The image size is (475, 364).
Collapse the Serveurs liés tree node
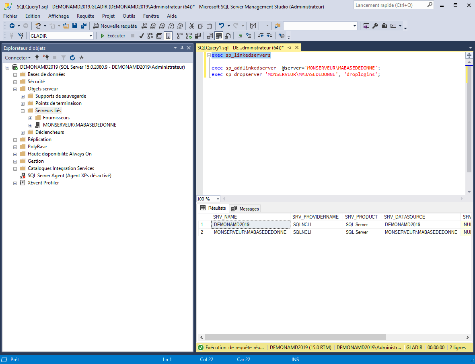click(x=23, y=110)
